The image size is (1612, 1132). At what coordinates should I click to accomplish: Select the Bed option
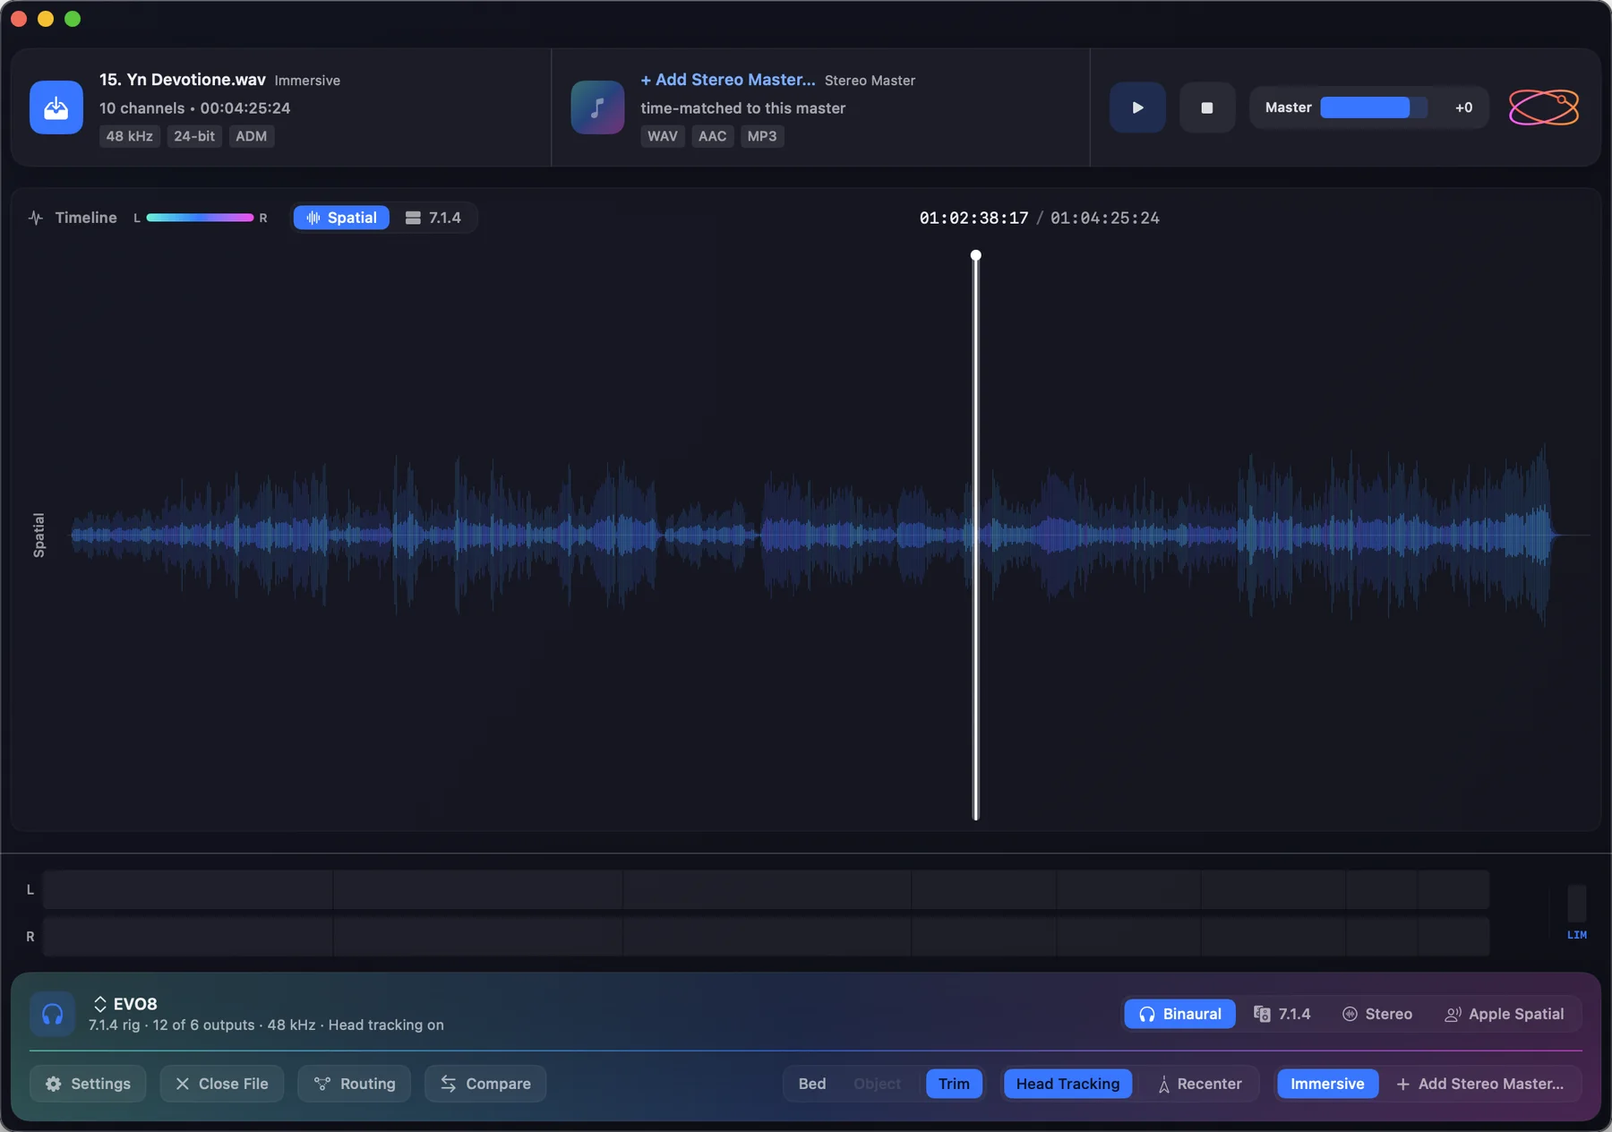(812, 1084)
